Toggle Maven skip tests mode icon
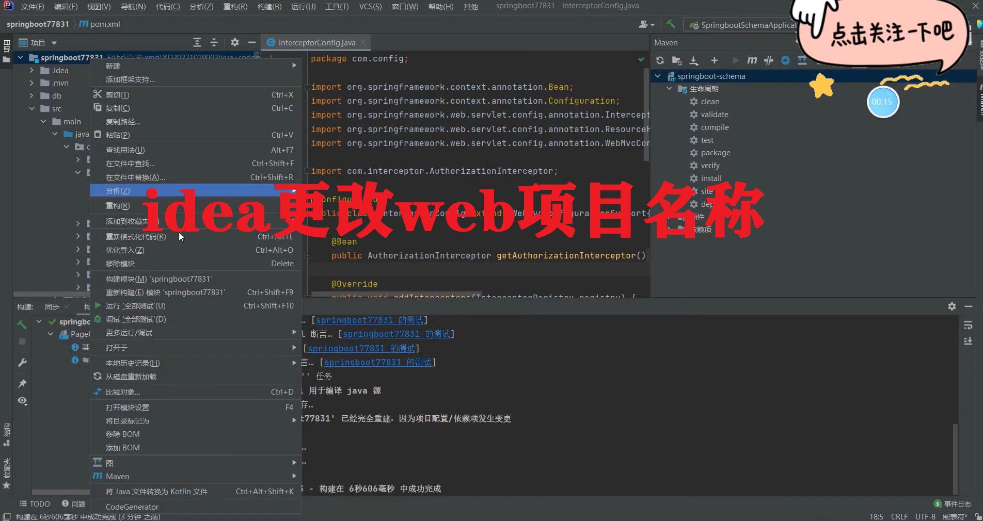This screenshot has height=521, width=983. (769, 60)
